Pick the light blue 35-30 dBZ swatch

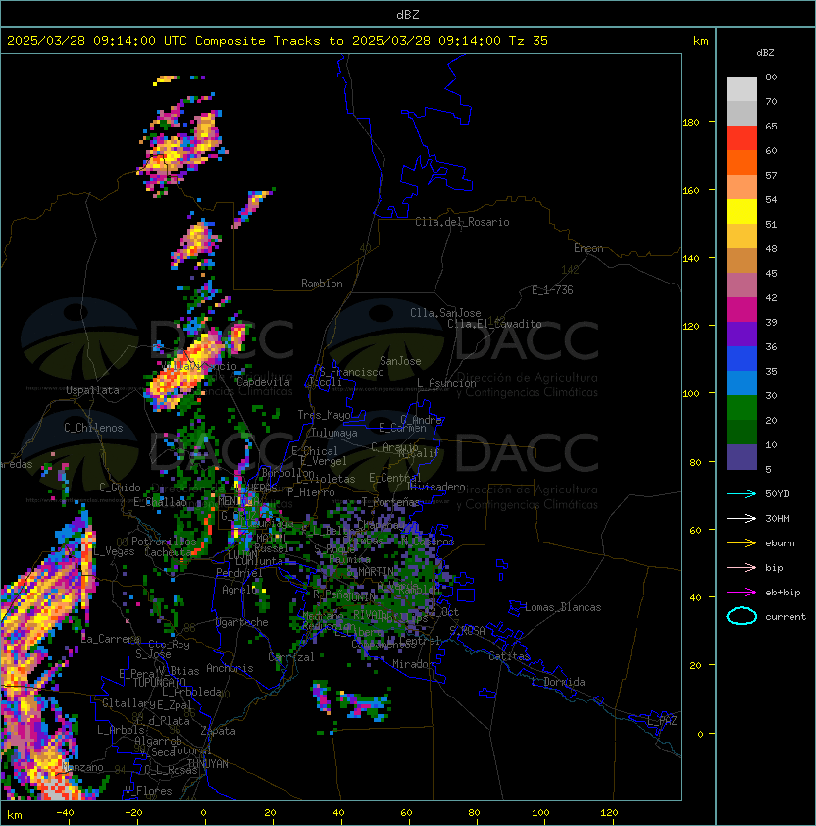[741, 383]
